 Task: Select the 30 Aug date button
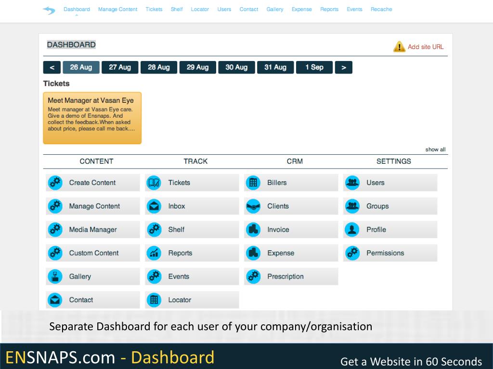[236, 67]
